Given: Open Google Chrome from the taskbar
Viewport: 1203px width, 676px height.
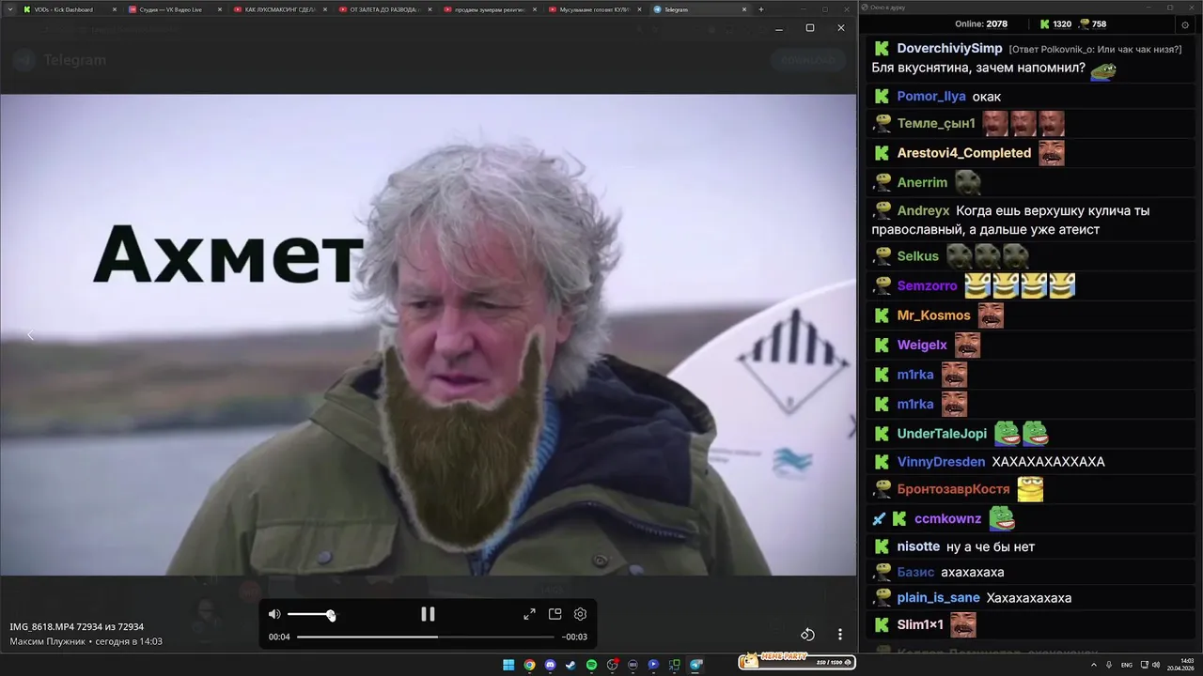Looking at the screenshot, I should click(529, 665).
